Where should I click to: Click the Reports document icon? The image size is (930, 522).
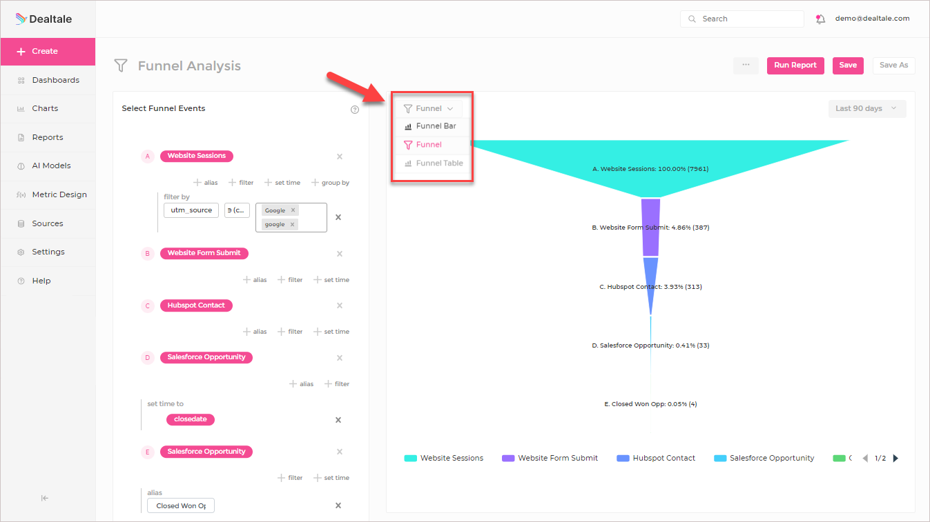click(21, 137)
